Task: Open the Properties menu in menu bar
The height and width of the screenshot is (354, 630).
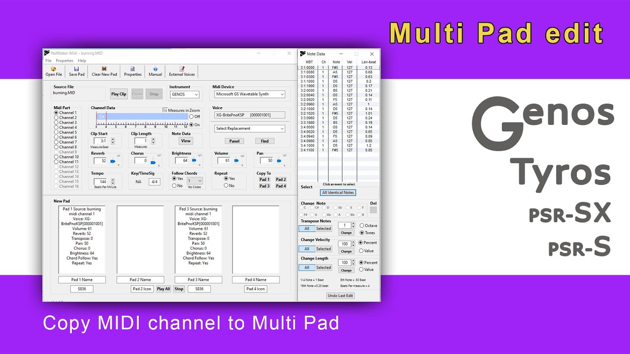Action: click(x=64, y=60)
